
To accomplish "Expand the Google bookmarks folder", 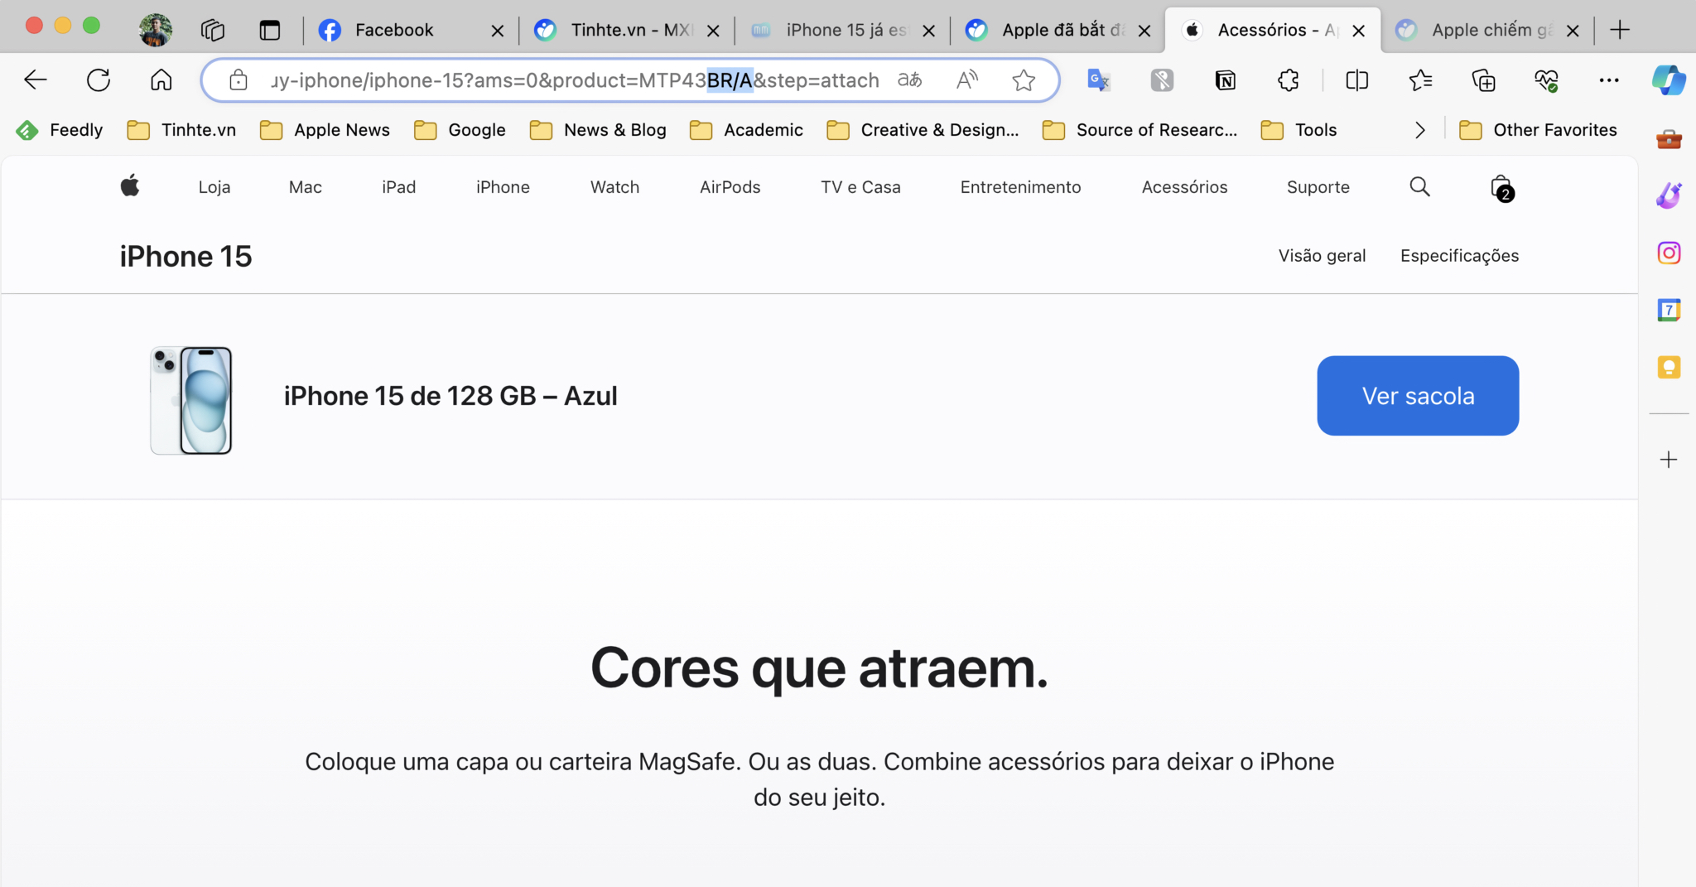I will click(460, 130).
